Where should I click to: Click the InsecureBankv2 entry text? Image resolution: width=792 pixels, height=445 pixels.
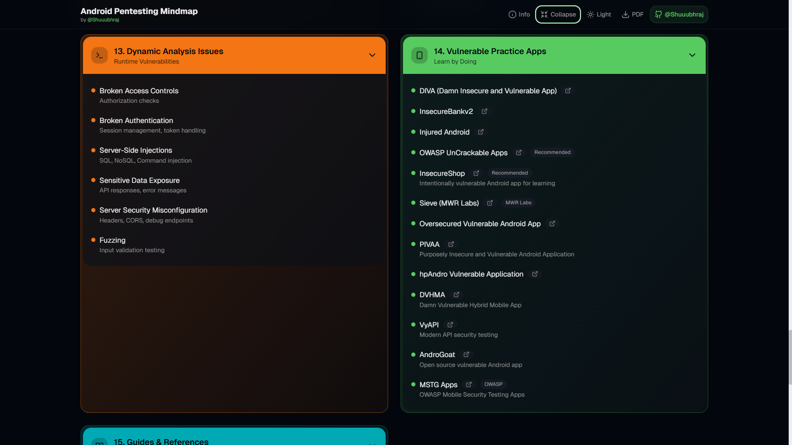point(446,111)
